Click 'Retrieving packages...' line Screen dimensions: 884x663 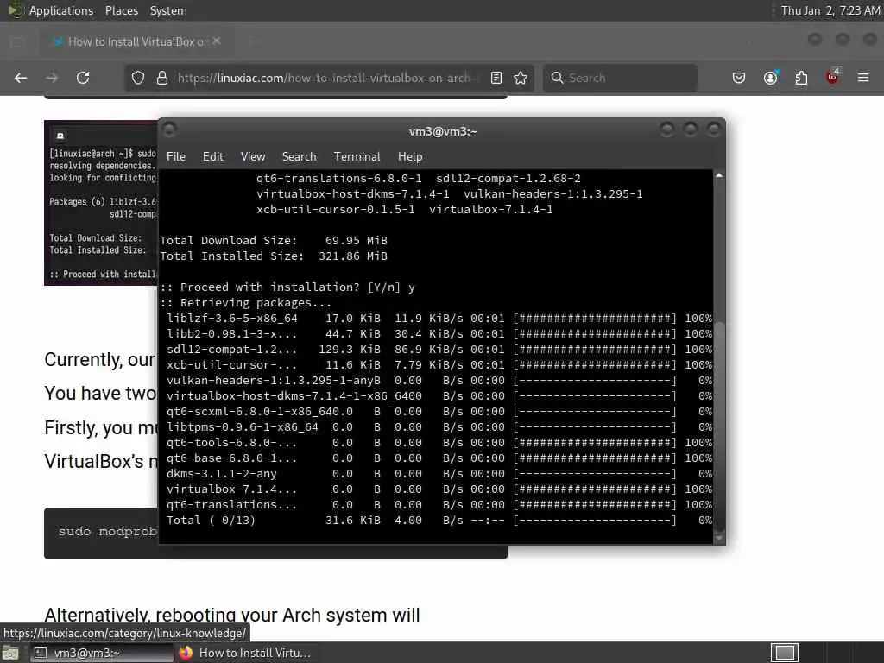246,303
